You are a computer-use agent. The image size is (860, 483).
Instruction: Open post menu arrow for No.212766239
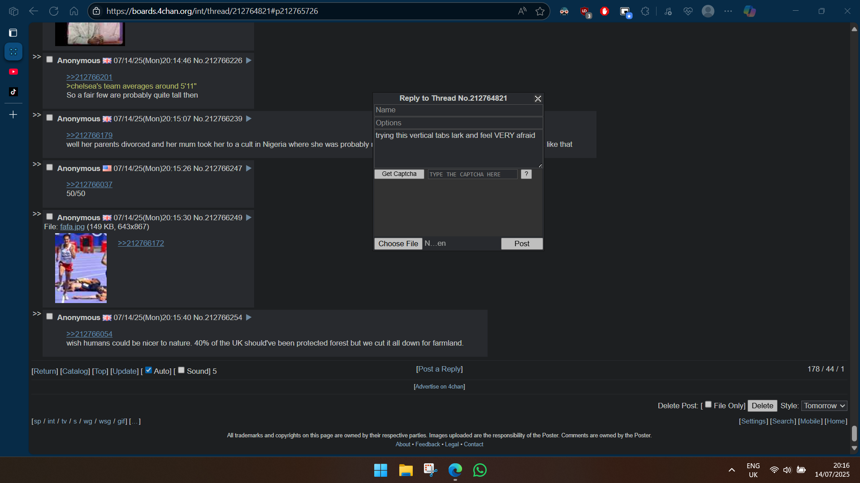click(249, 119)
